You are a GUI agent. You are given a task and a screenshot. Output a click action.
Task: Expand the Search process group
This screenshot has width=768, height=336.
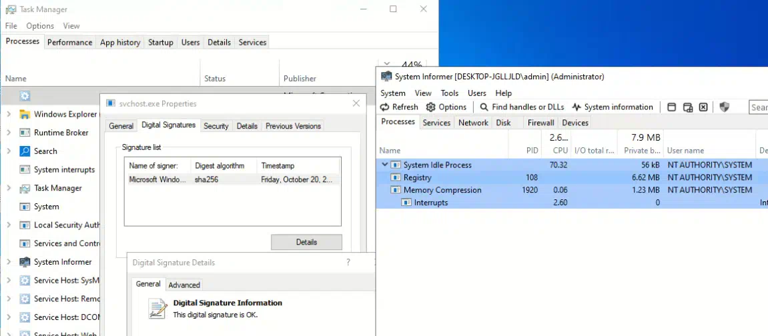point(9,151)
